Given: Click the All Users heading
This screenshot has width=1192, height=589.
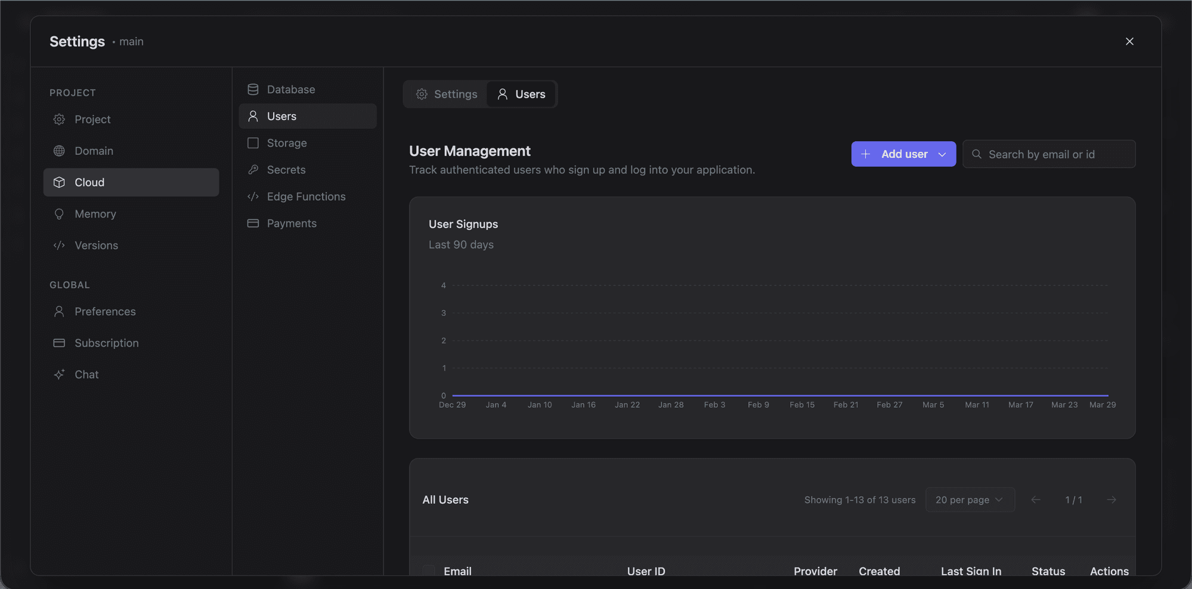Looking at the screenshot, I should [445, 500].
